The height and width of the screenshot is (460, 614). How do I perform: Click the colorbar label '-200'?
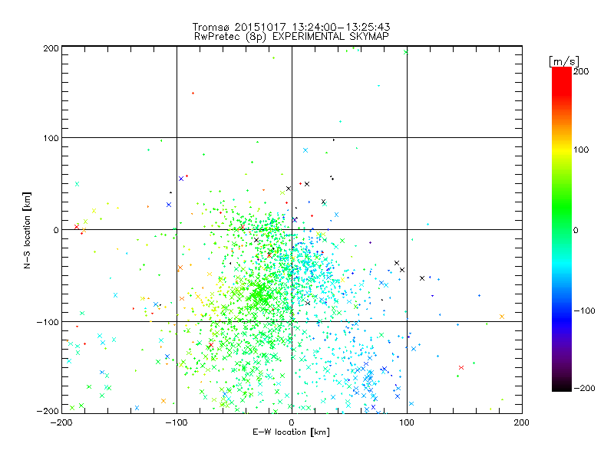coord(584,388)
